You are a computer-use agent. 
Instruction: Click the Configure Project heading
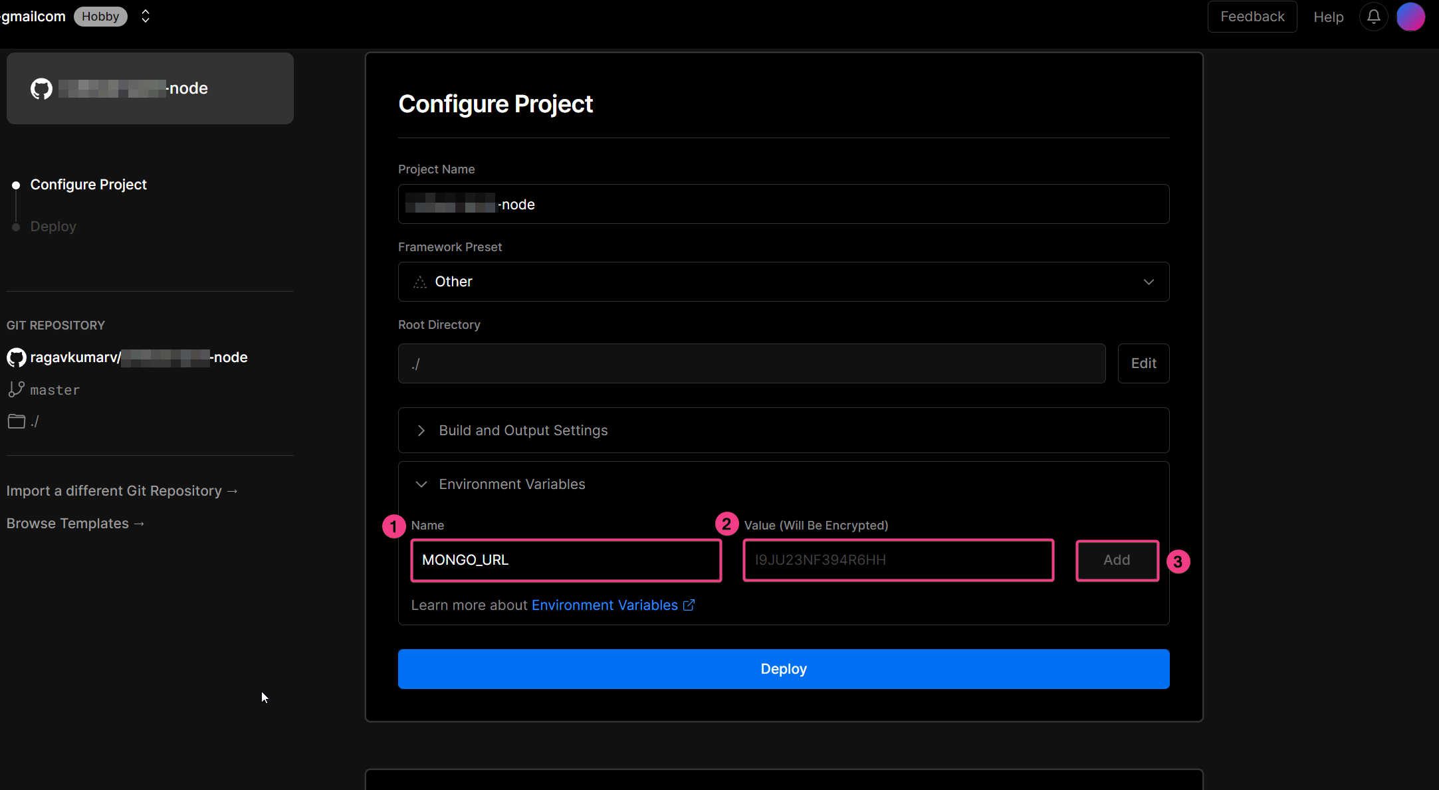tap(495, 104)
